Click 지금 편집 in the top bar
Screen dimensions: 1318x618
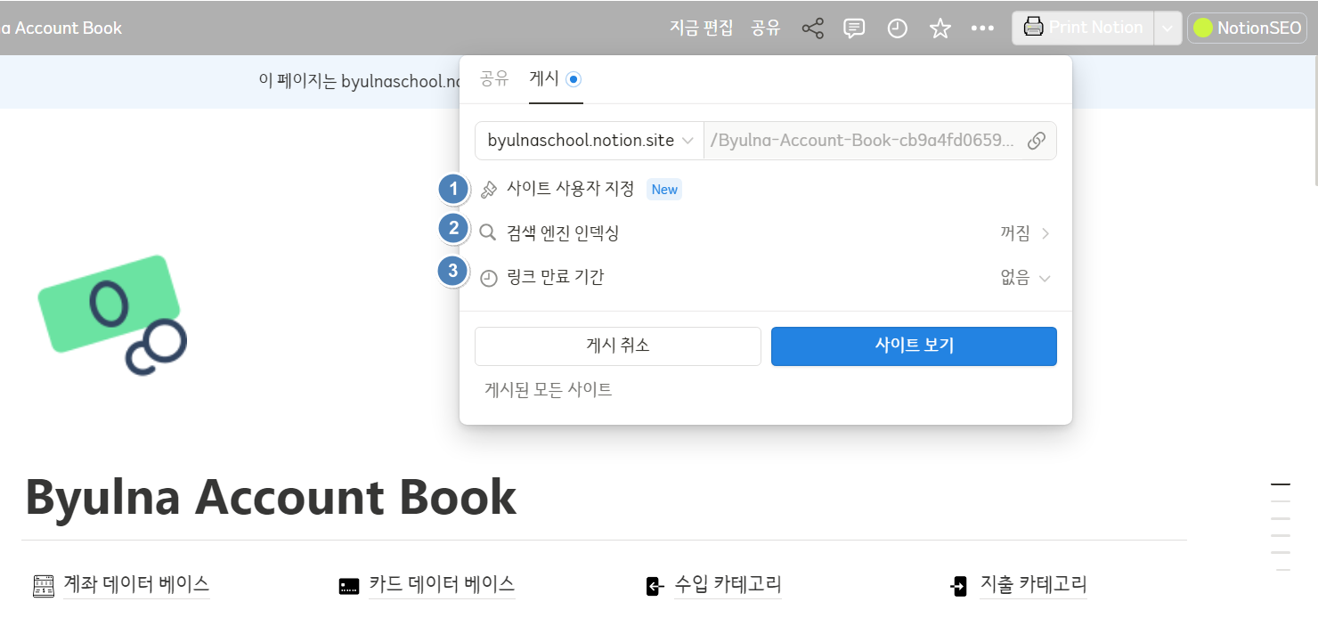700,28
